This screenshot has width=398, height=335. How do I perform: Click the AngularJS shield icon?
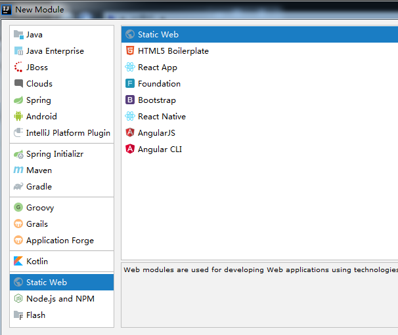click(130, 132)
